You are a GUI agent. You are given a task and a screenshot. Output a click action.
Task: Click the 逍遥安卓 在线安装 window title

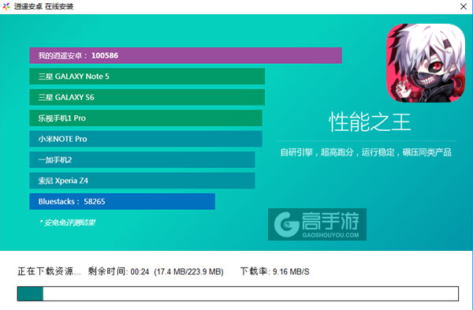point(43,6)
